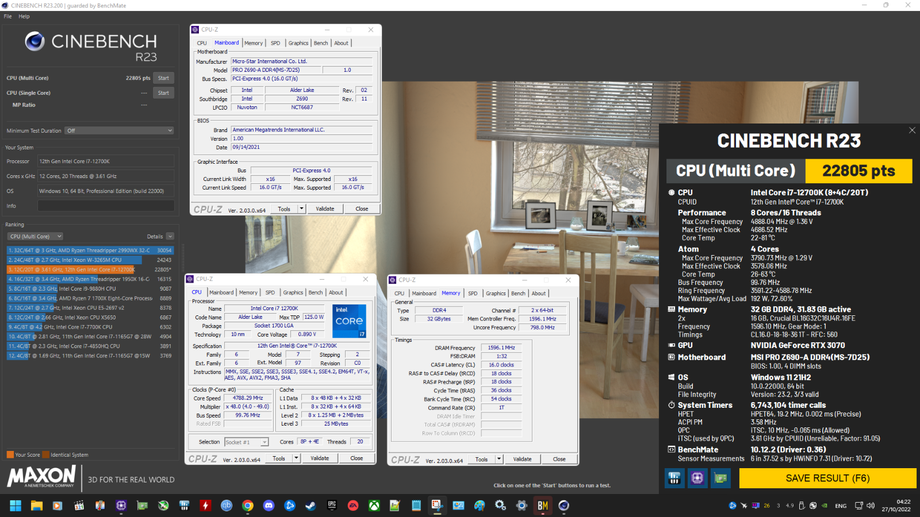Switch to Graphics tab in Memory CPU-Z window
Image resolution: width=920 pixels, height=517 pixels.
point(496,293)
